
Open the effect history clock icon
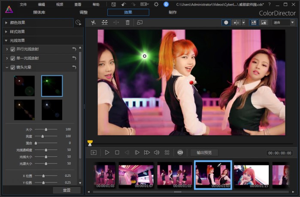click(78, 23)
